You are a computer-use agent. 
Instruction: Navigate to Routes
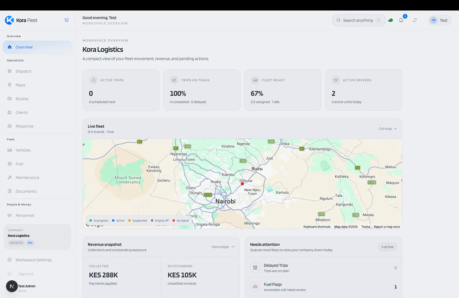(38, 99)
